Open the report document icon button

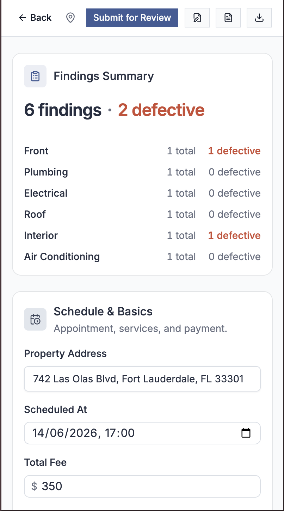228,18
